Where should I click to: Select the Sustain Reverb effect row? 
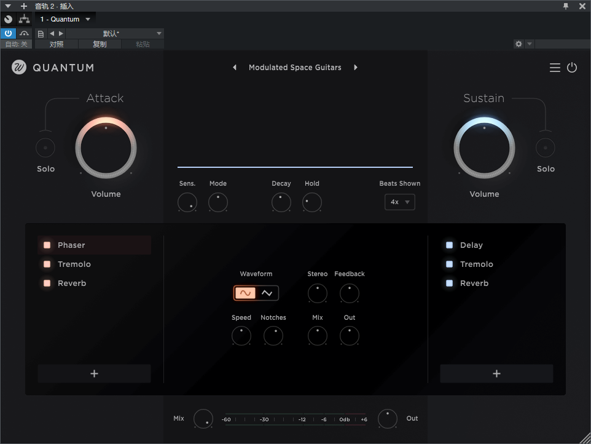[x=496, y=283]
